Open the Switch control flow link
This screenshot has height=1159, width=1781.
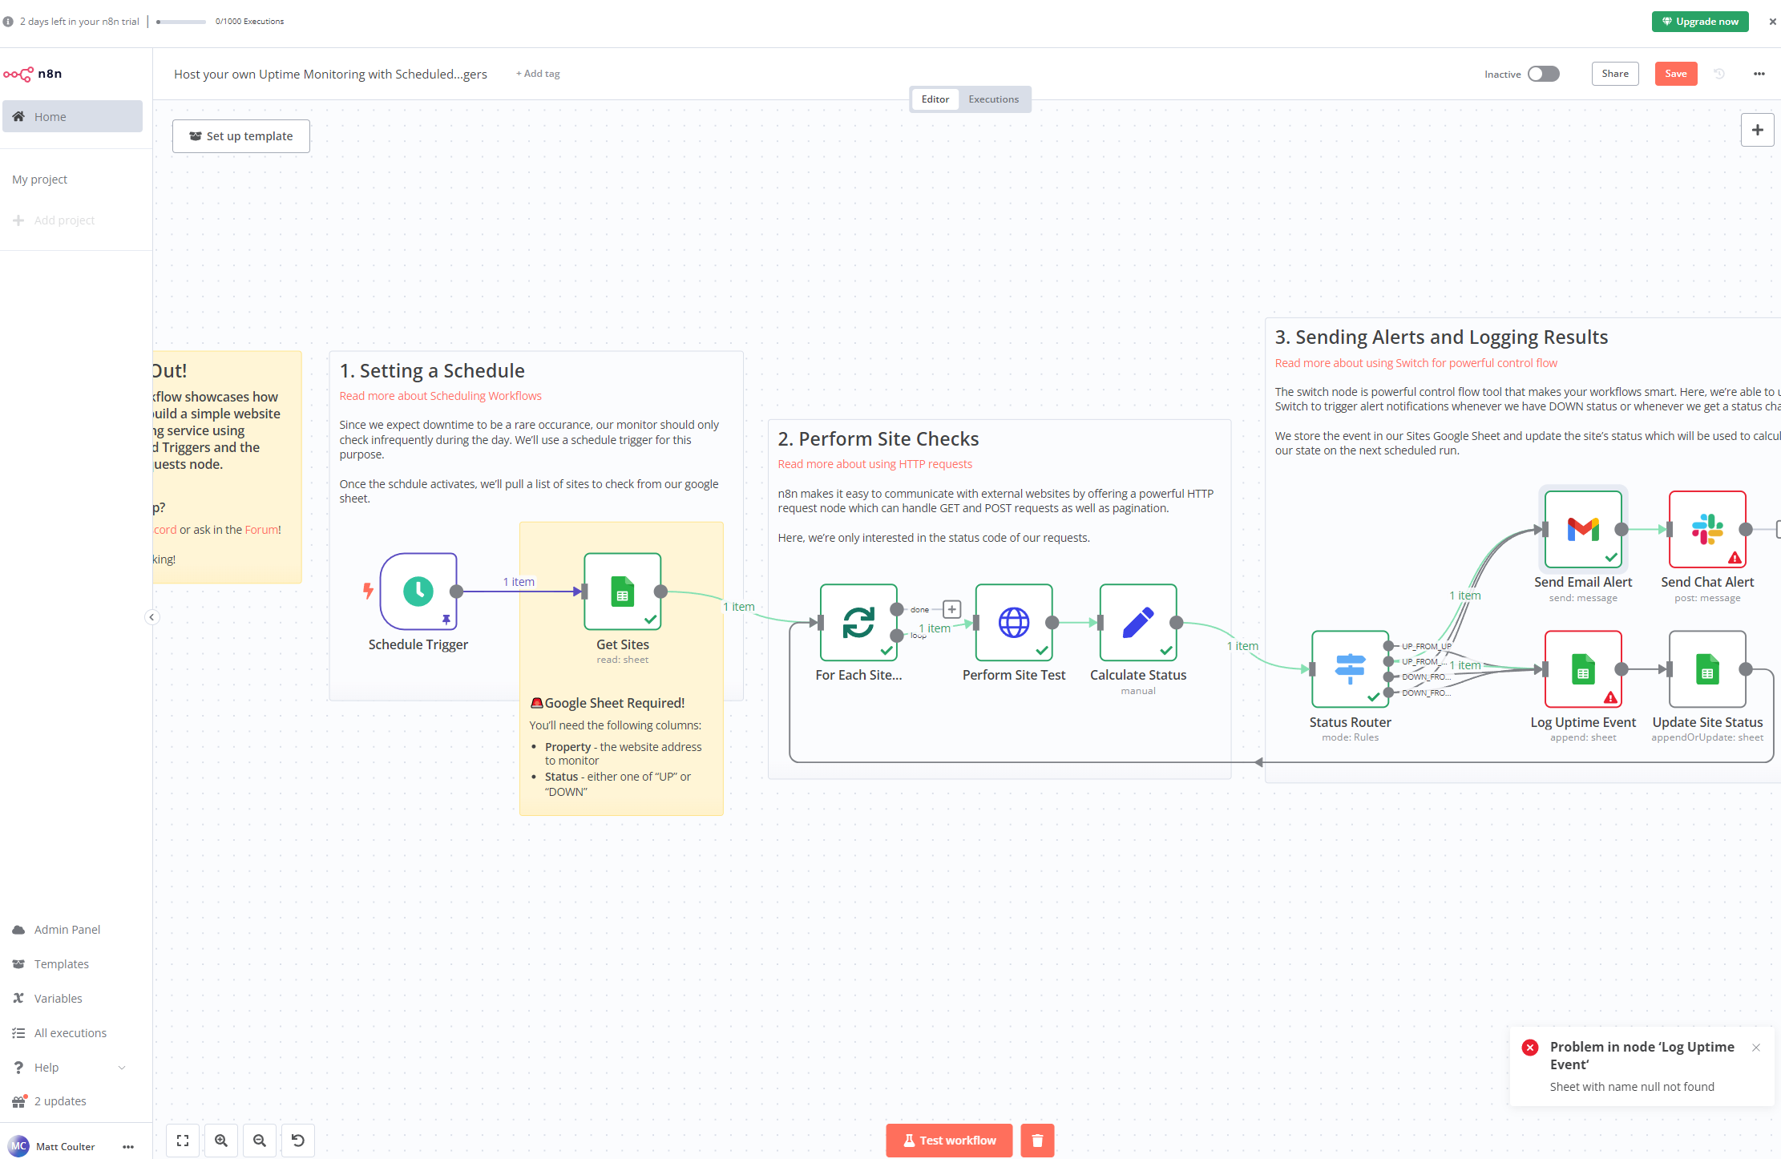point(1416,363)
